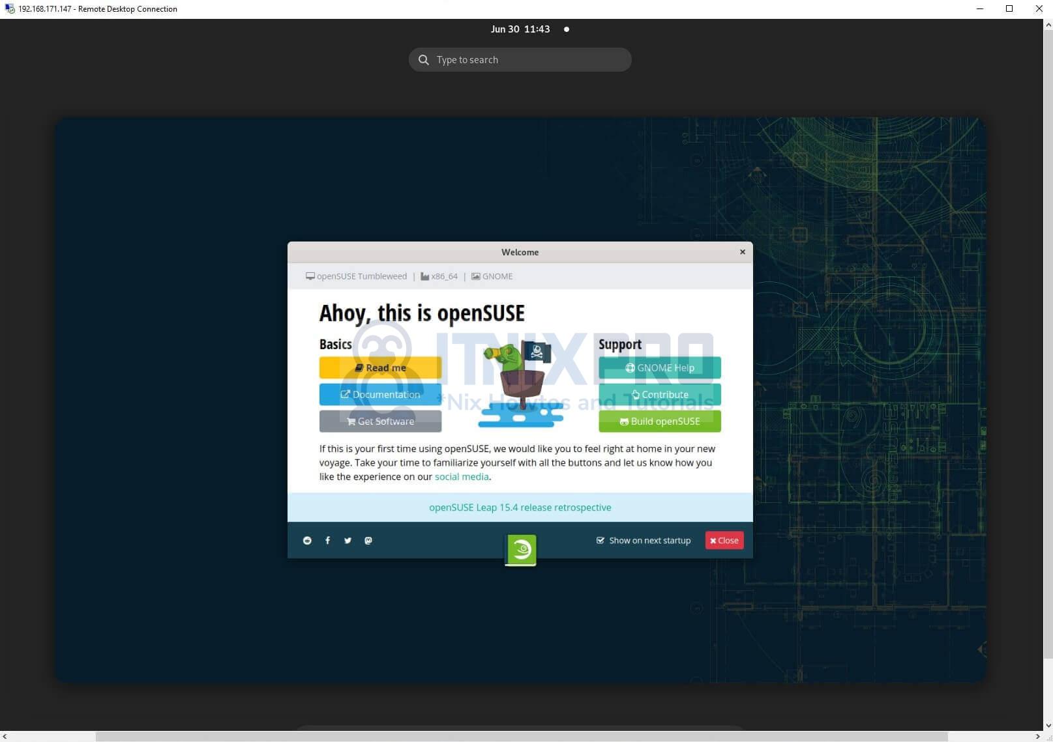Screen dimensions: 1053x742
Task: Click the magnifier icon in the search bar
Action: click(x=424, y=59)
